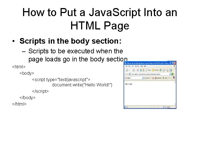Click the Google toolbar search text box
Viewport: 200px width, 150px height.
pyautogui.click(x=136, y=78)
